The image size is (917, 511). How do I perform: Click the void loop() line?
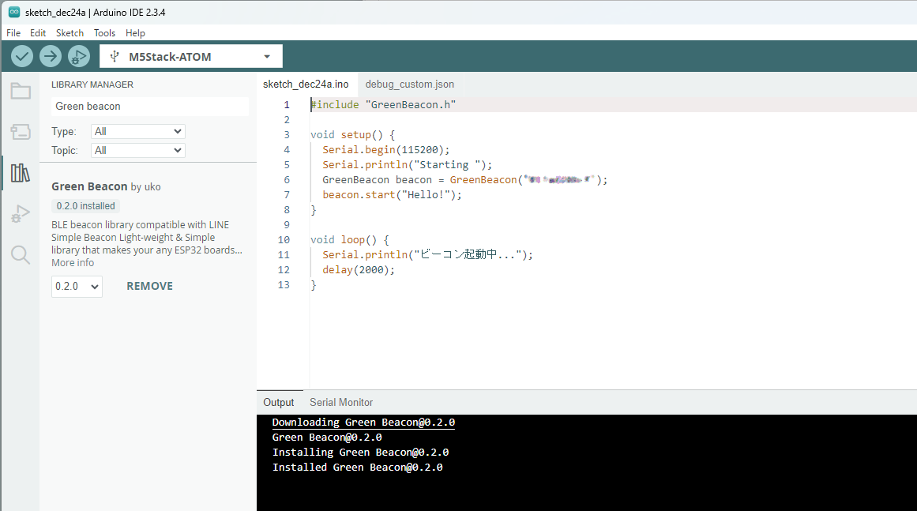click(350, 240)
